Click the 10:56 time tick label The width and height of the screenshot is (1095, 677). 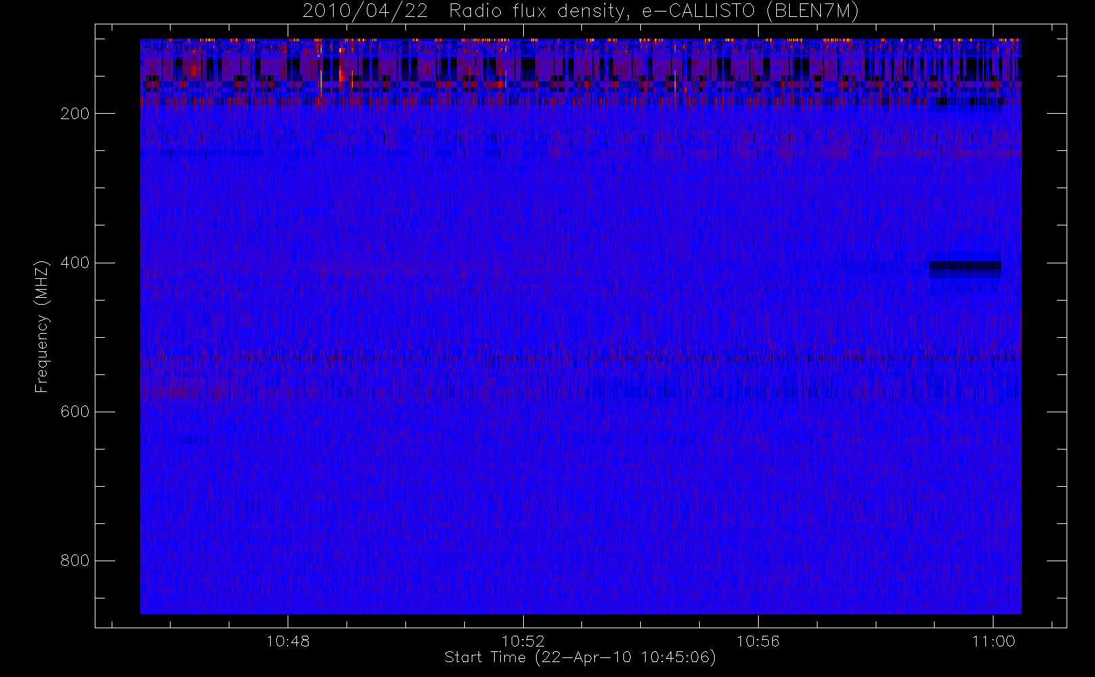point(758,641)
